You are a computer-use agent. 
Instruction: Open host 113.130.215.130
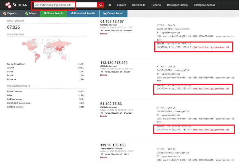(114, 63)
